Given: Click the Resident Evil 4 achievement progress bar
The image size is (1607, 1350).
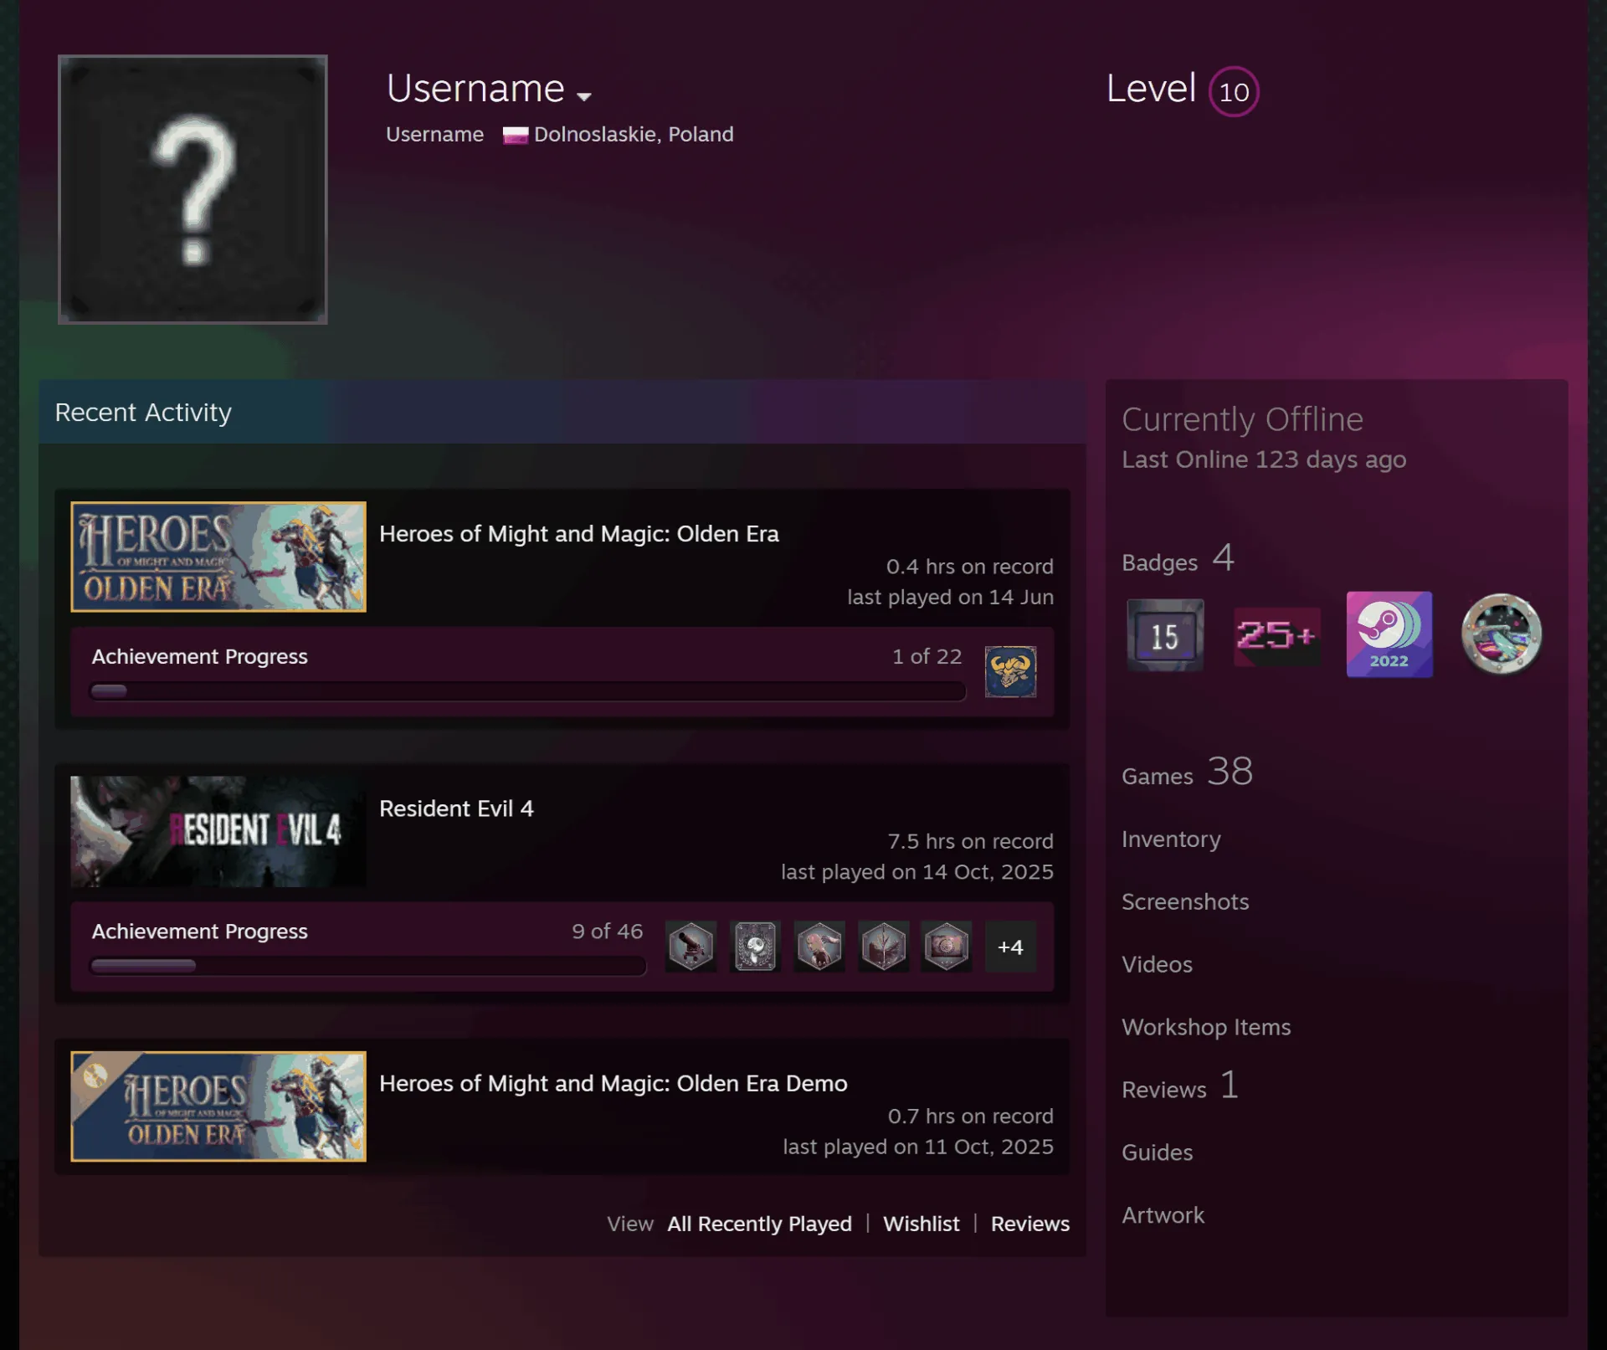Looking at the screenshot, I should click(x=368, y=966).
